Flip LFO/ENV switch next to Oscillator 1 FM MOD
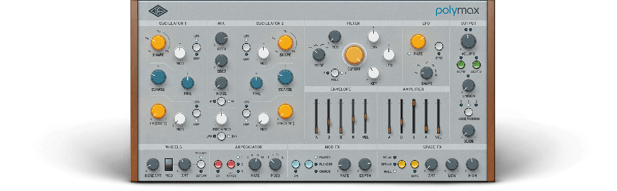The height and width of the screenshot is (191, 617). 196,113
